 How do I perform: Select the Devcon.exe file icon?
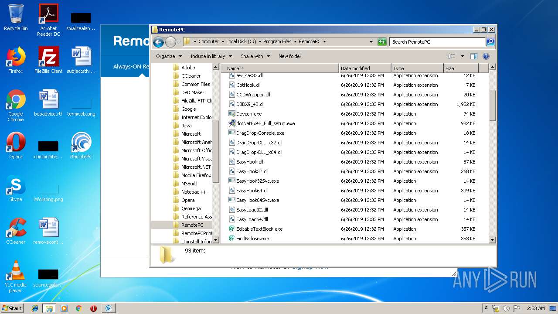[232, 114]
